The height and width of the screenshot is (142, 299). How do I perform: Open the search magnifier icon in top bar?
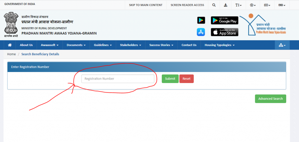tap(214, 5)
